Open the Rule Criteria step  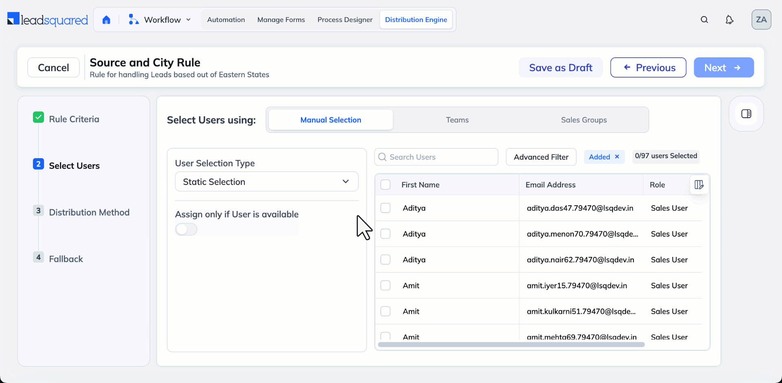click(x=74, y=119)
